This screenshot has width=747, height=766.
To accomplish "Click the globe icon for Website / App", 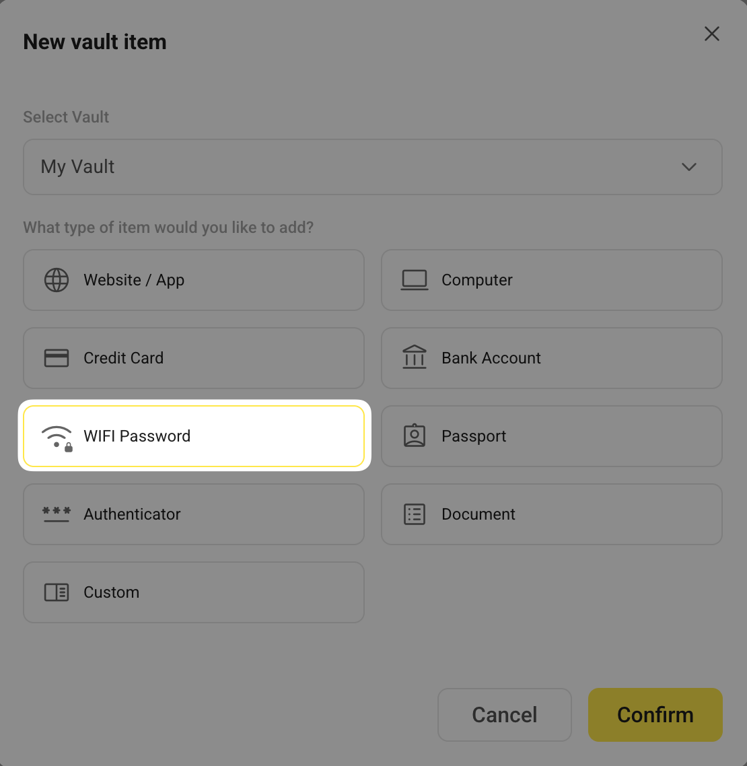I will (x=57, y=280).
